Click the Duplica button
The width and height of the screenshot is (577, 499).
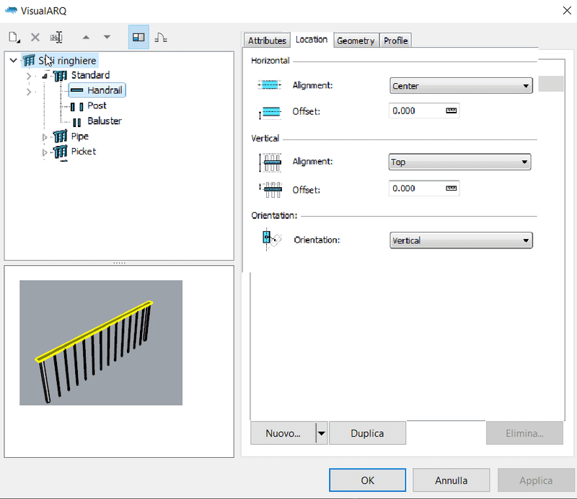coord(367,433)
